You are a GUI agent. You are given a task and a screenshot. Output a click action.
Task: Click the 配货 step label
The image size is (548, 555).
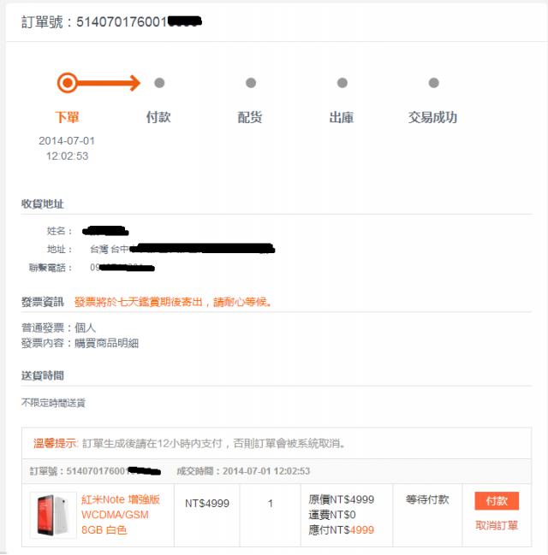(x=250, y=117)
